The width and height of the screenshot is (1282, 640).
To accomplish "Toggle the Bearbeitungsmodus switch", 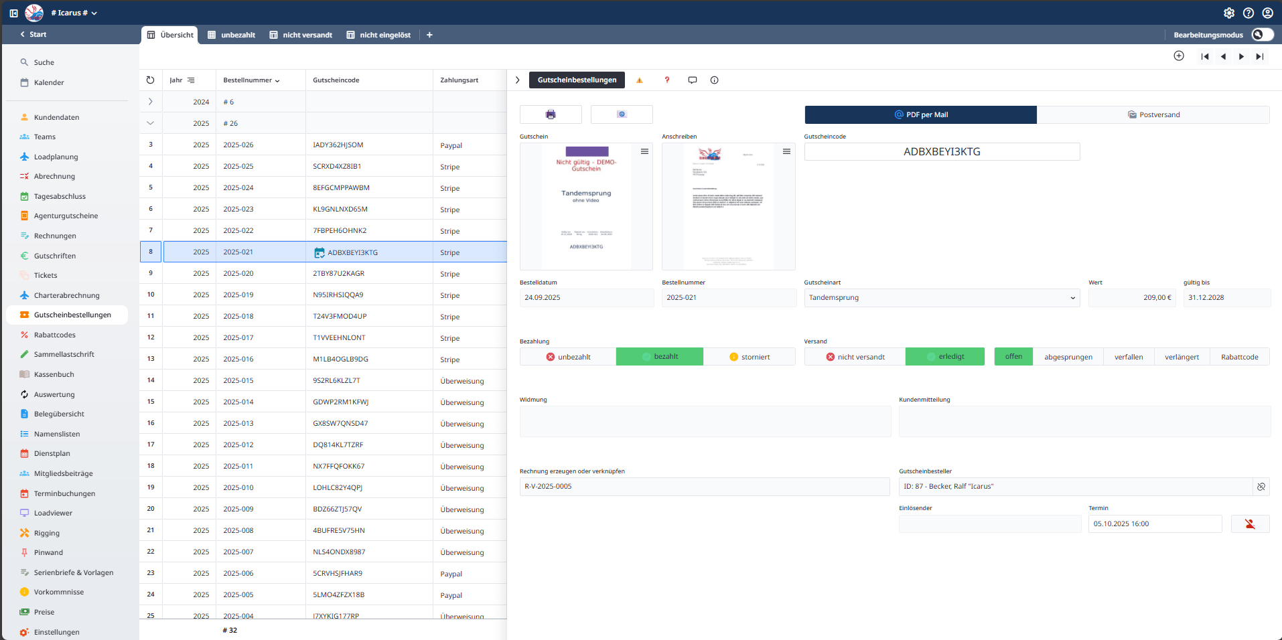I will pyautogui.click(x=1262, y=35).
